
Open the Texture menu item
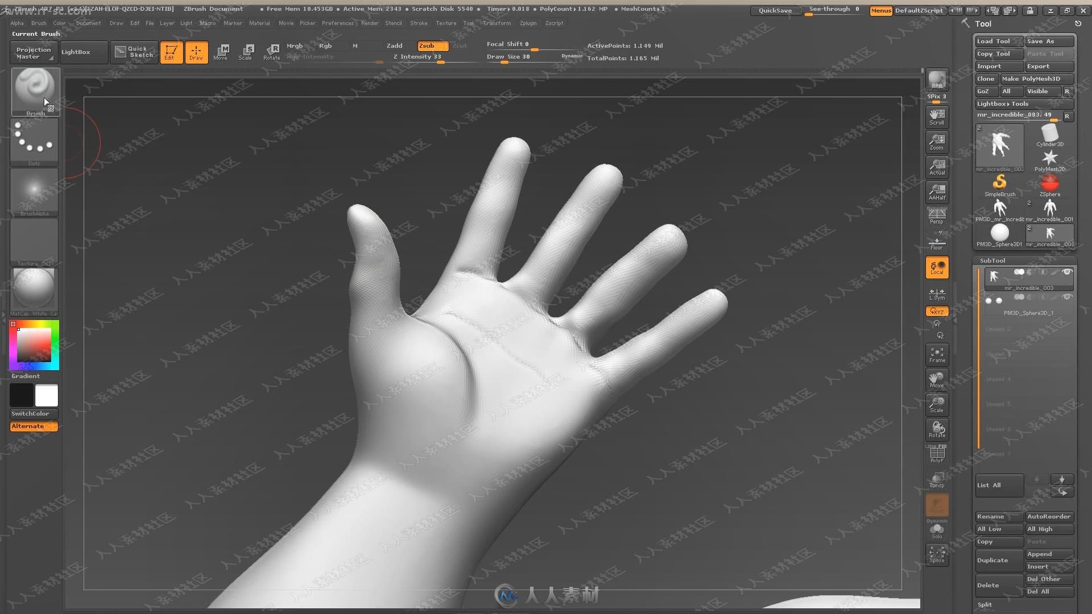(x=445, y=23)
